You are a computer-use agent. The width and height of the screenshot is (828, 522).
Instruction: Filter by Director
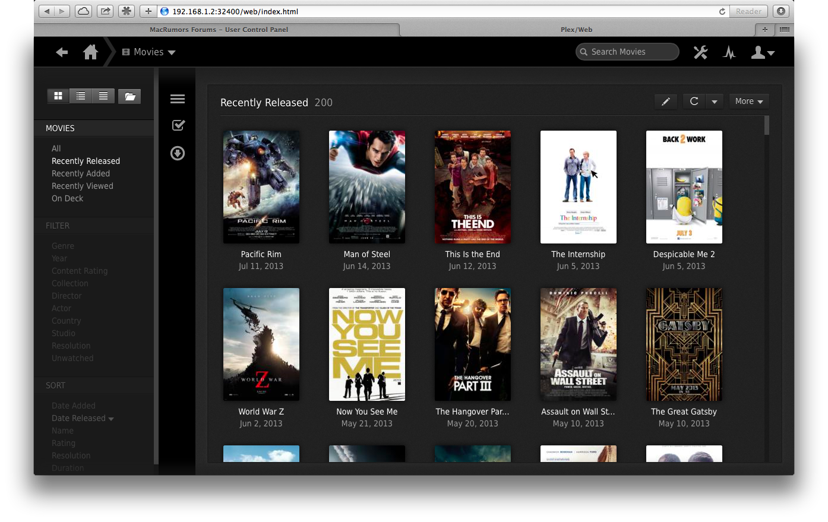(67, 296)
